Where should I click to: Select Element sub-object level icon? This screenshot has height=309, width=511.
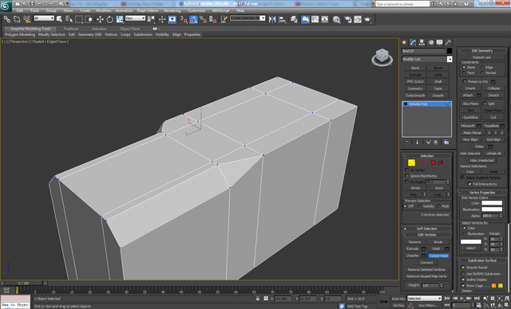(x=441, y=162)
